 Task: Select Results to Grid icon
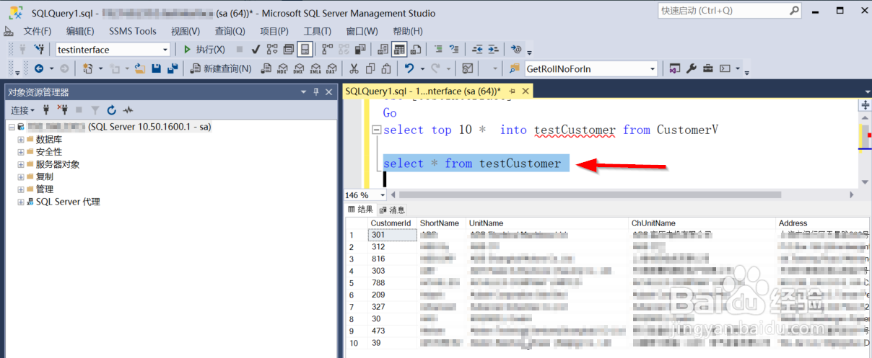tap(399, 50)
